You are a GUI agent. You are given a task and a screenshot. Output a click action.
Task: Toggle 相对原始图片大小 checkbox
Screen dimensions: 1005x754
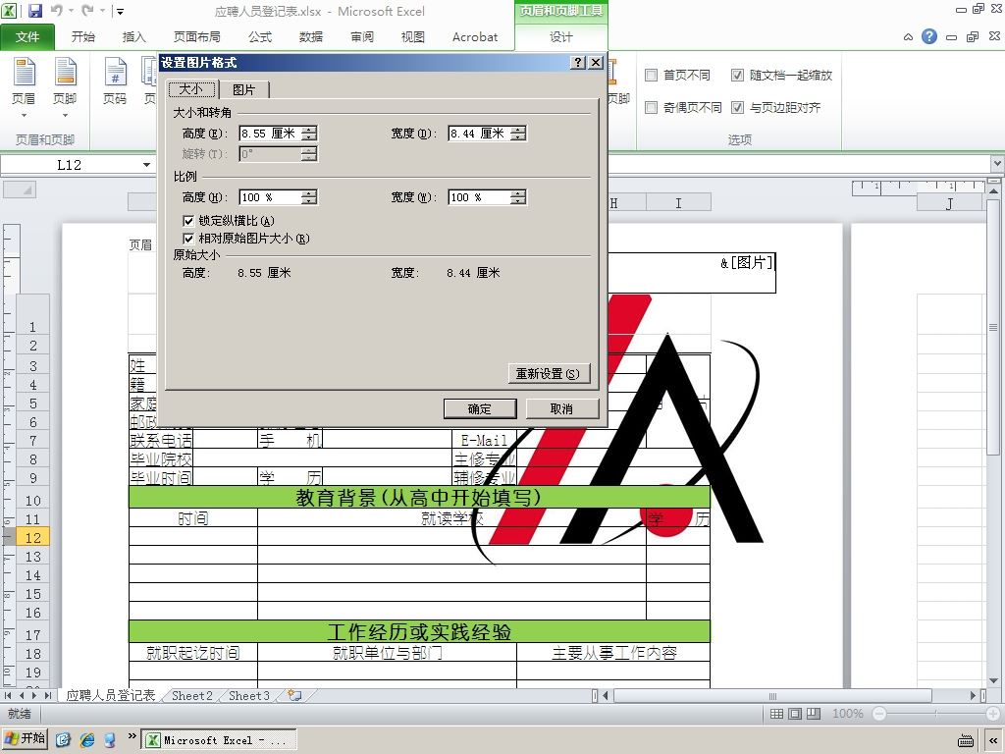188,239
